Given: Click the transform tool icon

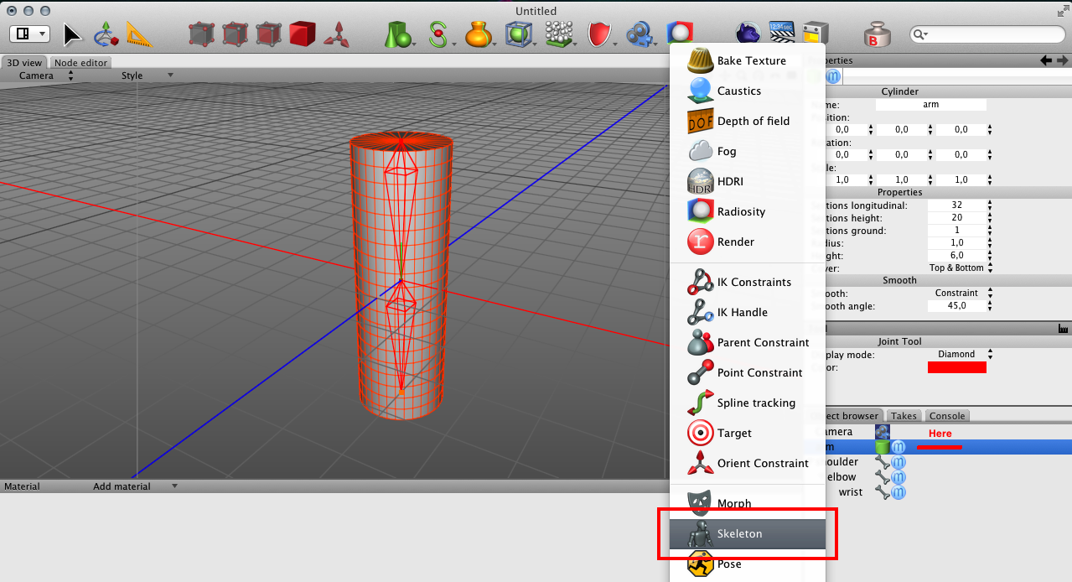Looking at the screenshot, I should point(106,34).
